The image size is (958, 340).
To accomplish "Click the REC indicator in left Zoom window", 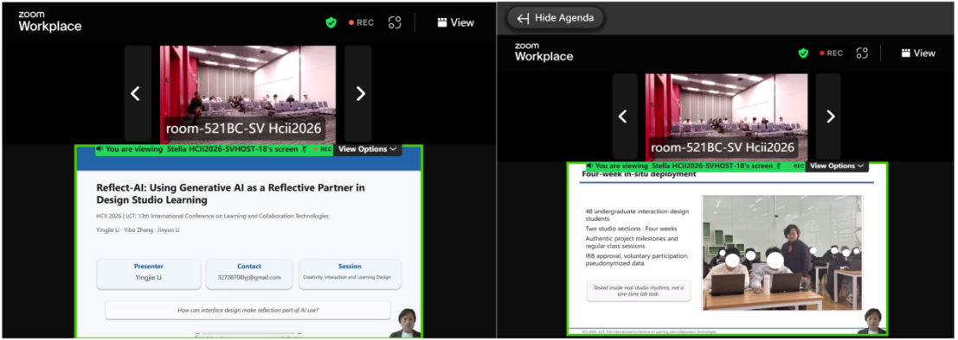I will (x=361, y=22).
